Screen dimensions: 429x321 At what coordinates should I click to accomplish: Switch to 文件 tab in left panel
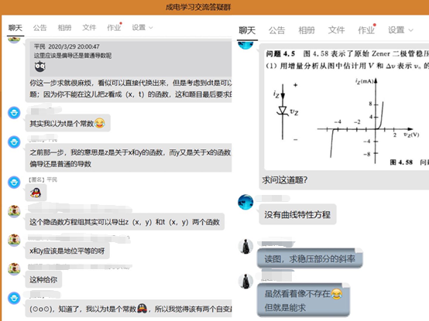[x=89, y=28]
